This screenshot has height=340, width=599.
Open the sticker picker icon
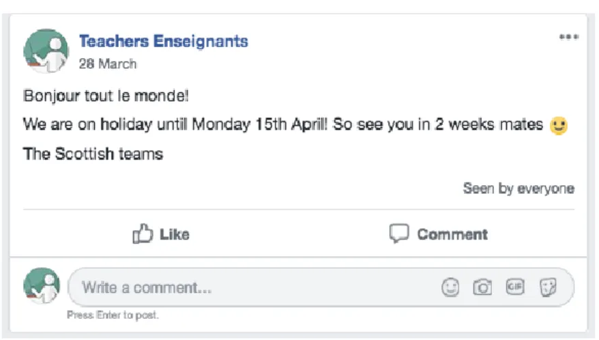pos(549,287)
